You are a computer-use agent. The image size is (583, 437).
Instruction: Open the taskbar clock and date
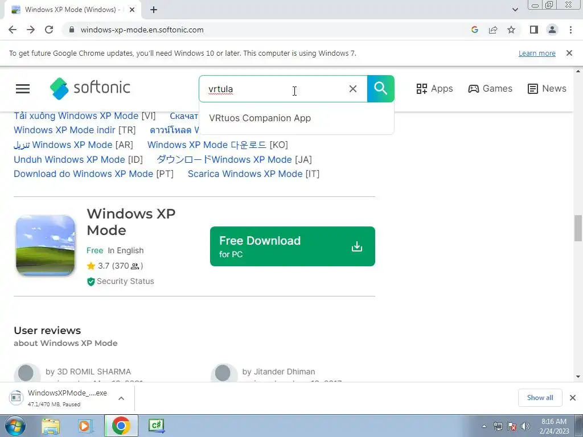click(x=554, y=426)
